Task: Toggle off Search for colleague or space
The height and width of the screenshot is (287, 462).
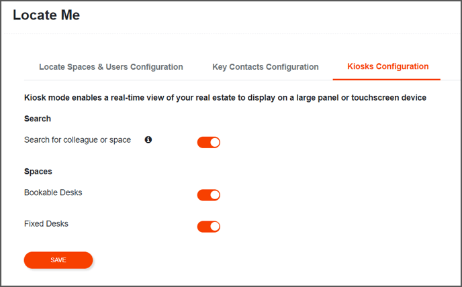Action: coord(209,142)
